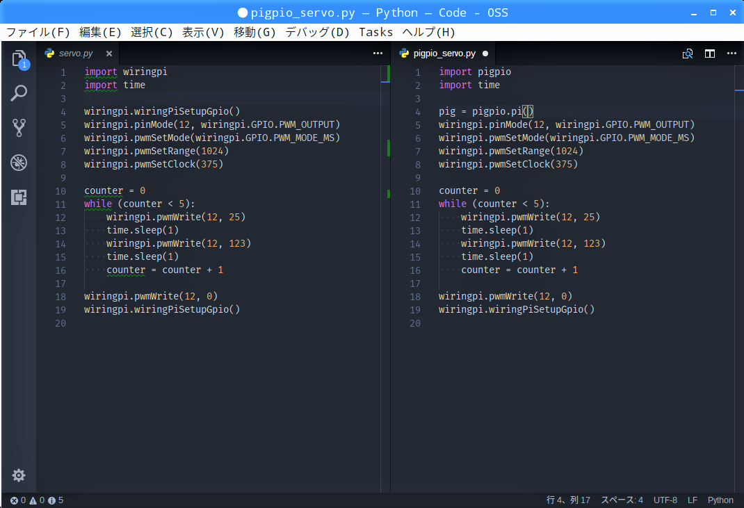Open the Extensions view icon

click(x=19, y=197)
